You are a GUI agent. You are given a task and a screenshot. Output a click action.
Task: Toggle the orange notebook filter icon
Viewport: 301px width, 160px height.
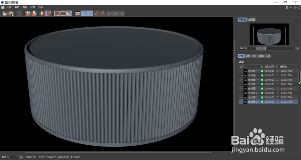pos(48,14)
